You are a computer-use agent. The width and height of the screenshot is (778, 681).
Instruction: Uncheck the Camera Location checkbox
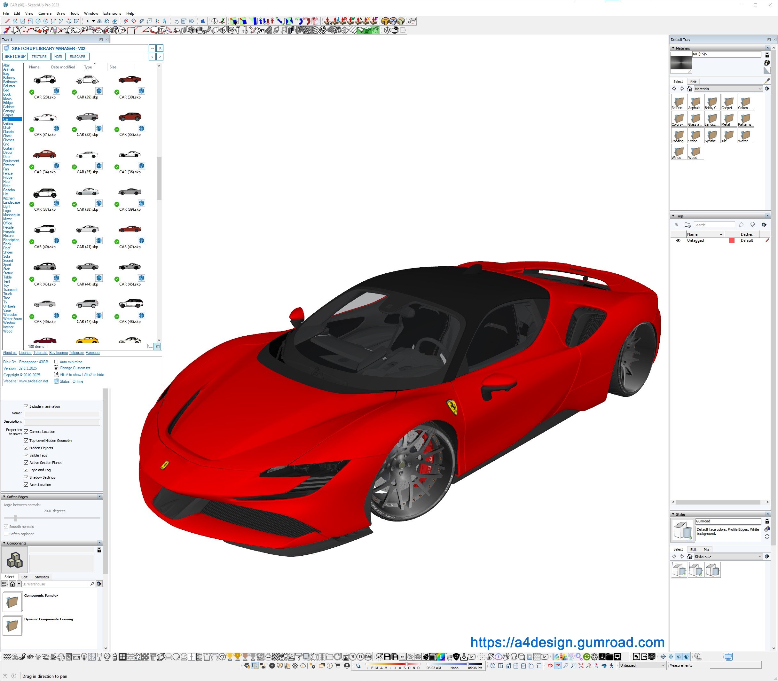click(26, 431)
